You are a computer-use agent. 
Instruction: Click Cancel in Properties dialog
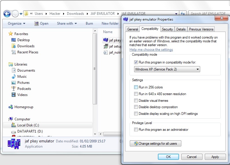pos(192,157)
